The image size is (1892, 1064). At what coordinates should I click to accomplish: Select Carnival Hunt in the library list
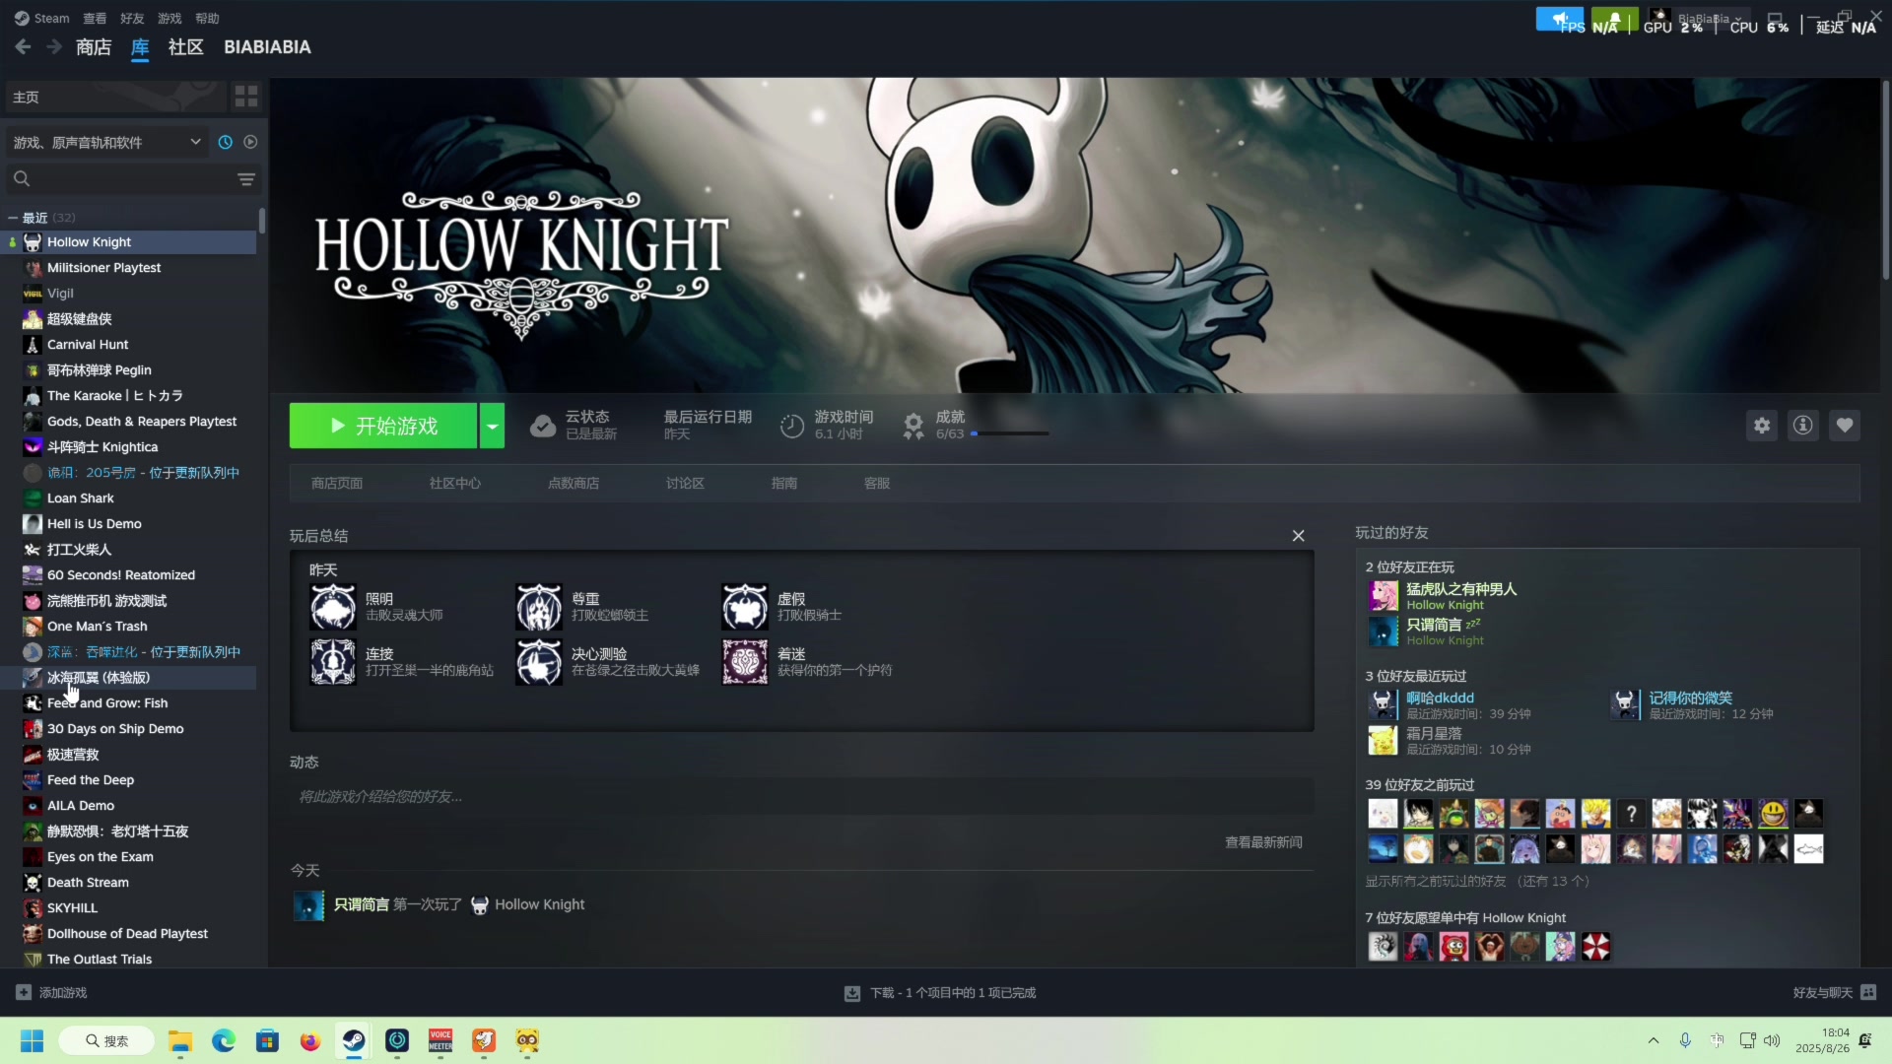pos(128,345)
